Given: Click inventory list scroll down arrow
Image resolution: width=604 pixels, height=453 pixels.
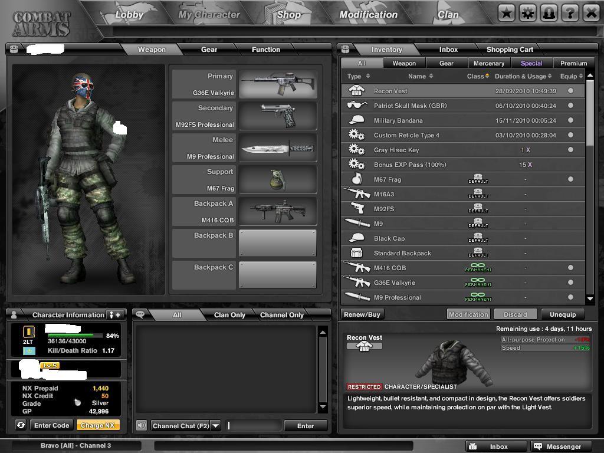Looking at the screenshot, I should [x=590, y=298].
